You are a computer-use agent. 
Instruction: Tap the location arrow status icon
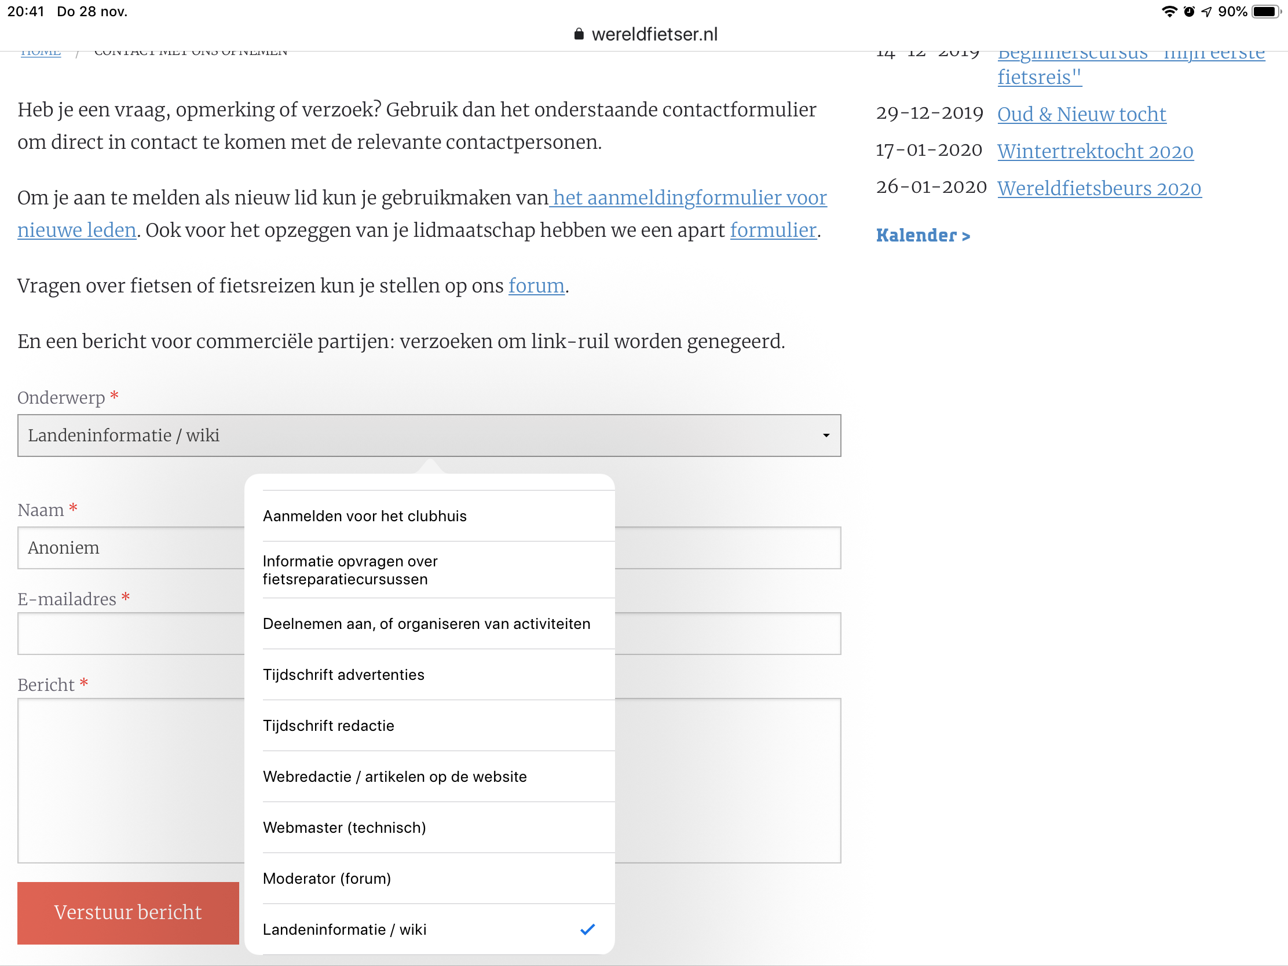(1206, 12)
